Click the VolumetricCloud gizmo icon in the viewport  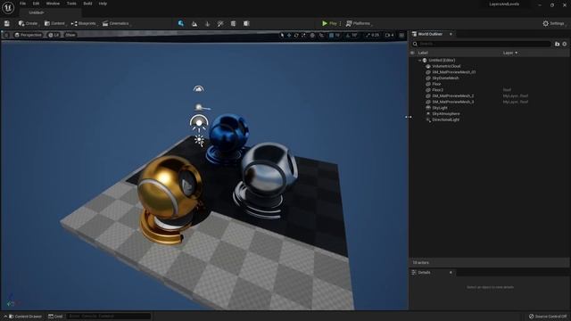pos(198,89)
